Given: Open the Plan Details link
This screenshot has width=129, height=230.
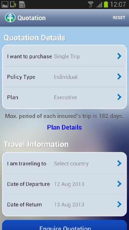Looking at the screenshot, I should pos(64,127).
